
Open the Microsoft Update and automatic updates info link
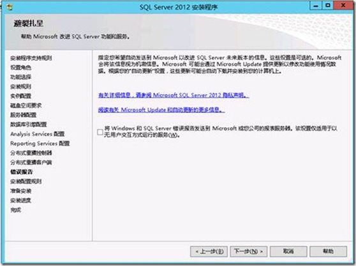(161, 110)
